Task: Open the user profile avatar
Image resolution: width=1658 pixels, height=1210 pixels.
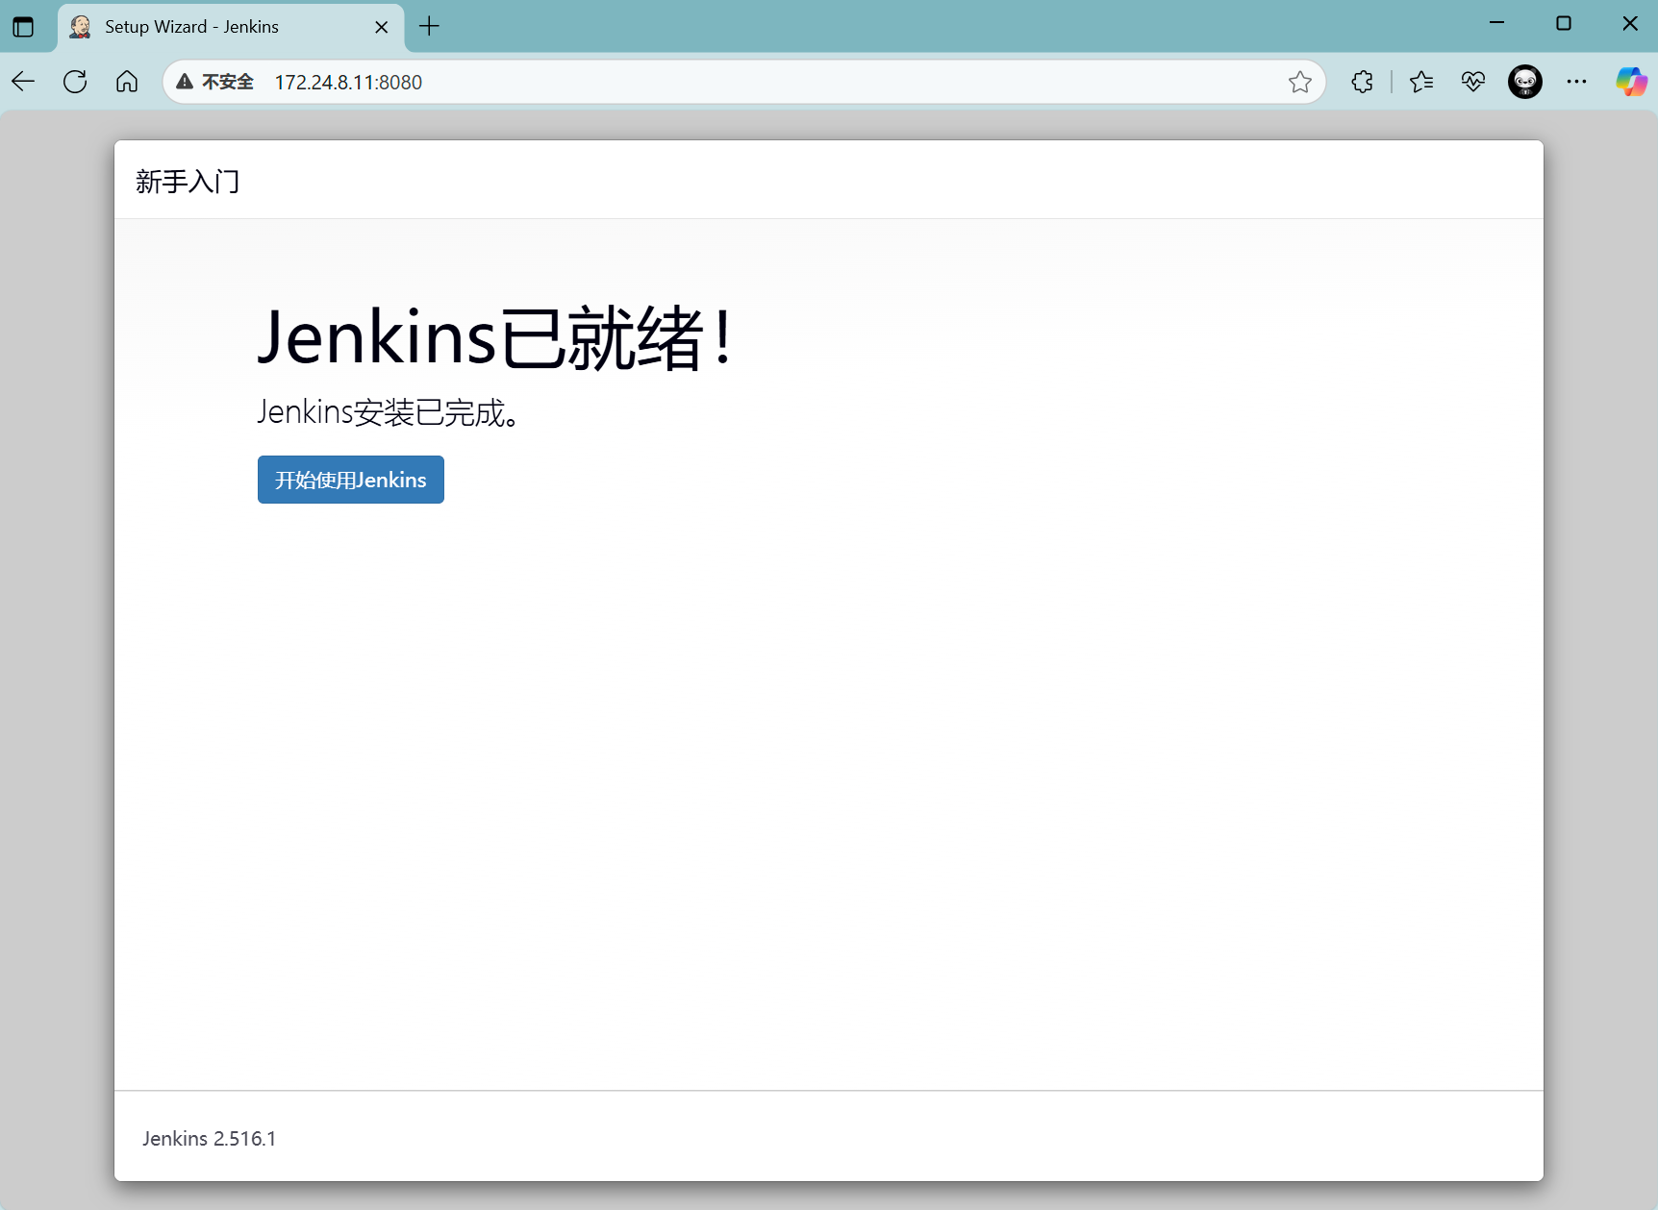Action: pyautogui.click(x=1524, y=82)
